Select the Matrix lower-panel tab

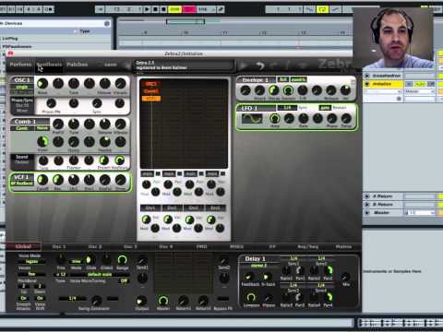point(343,246)
